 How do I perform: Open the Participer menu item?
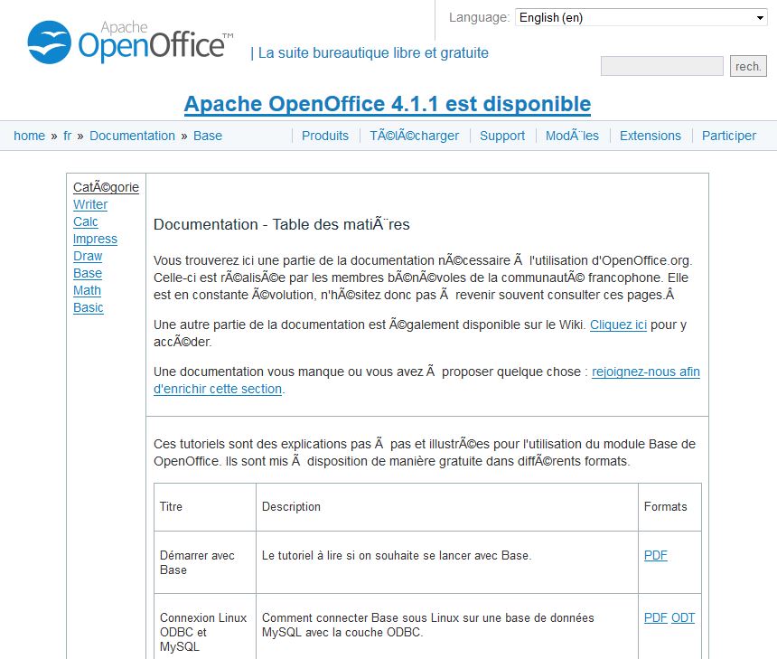click(729, 136)
